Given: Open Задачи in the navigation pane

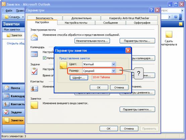Looking at the screenshot, I should (13, 112).
